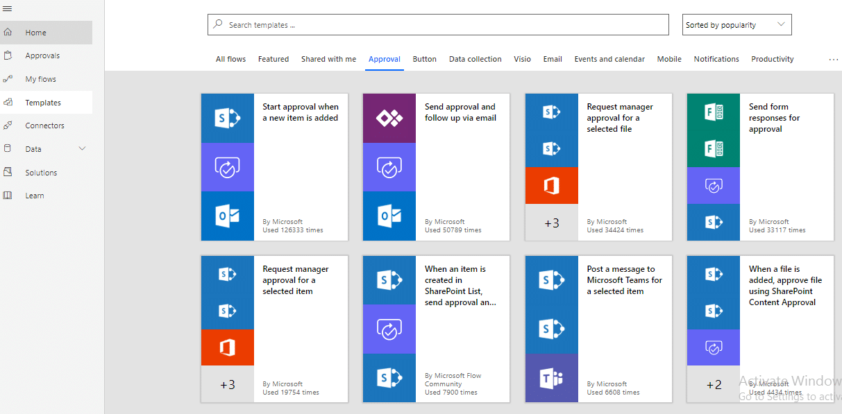Click the Connectors plug icon
Screen dimensions: 842x414
tap(8, 126)
